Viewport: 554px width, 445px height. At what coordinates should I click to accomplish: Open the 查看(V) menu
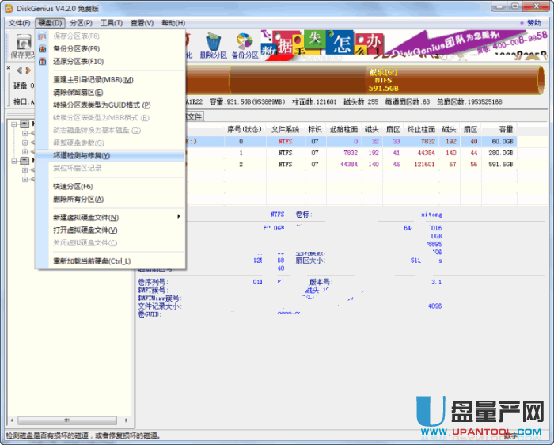(x=142, y=23)
